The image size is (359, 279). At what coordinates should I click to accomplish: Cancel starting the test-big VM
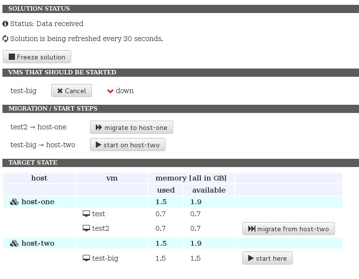click(x=72, y=91)
